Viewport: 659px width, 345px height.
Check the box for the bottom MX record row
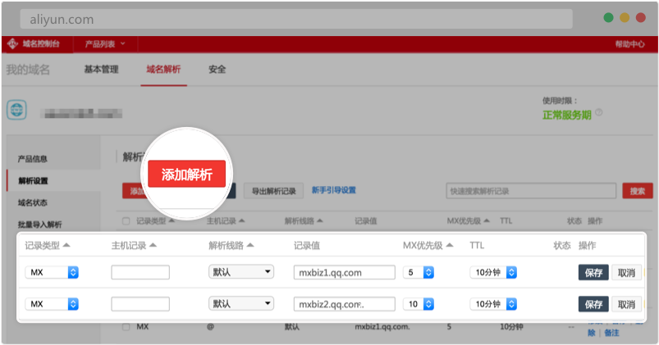tap(126, 326)
